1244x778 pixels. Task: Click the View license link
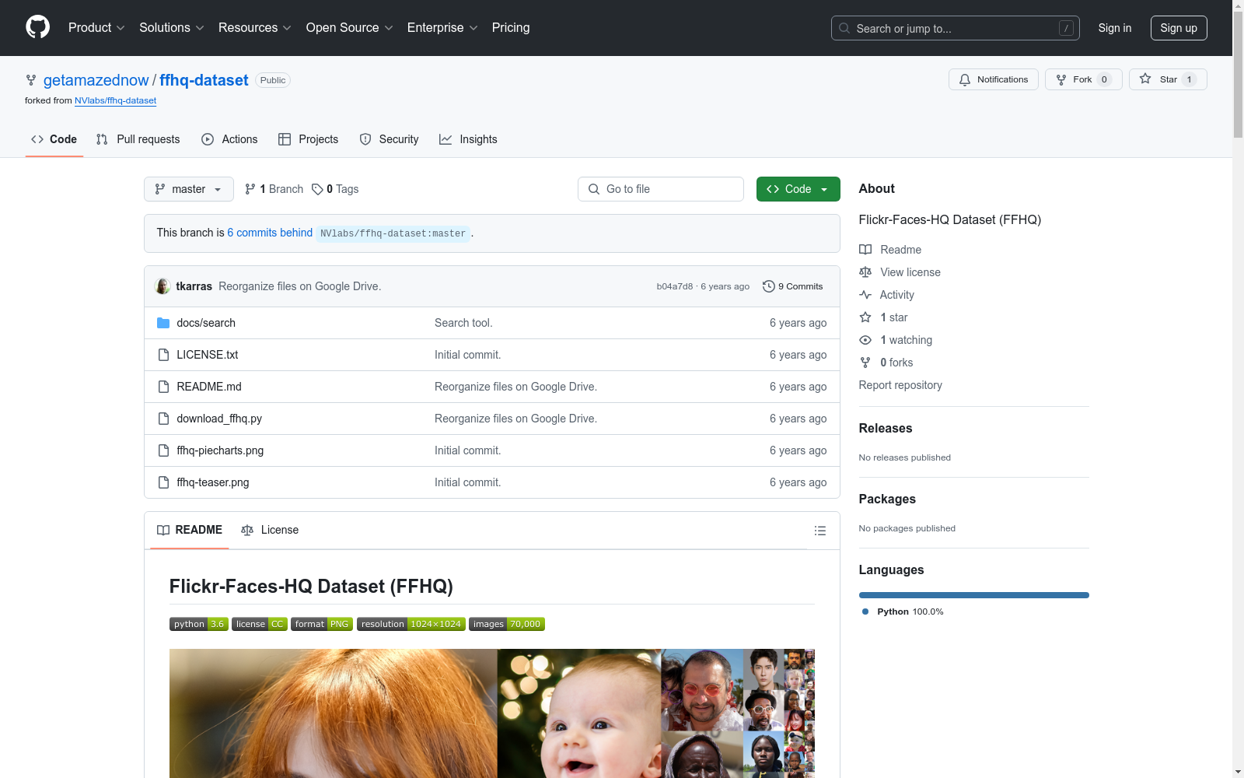pos(900,272)
